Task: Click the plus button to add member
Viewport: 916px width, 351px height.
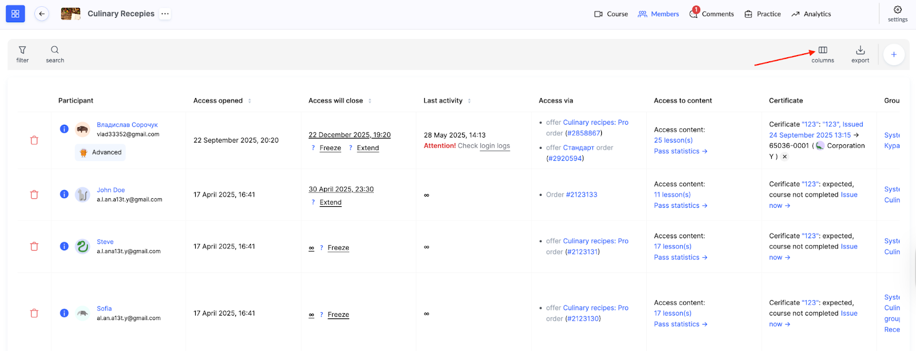Action: [x=893, y=54]
